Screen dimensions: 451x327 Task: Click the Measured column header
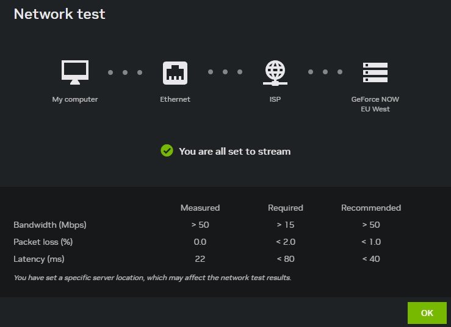[x=200, y=208]
